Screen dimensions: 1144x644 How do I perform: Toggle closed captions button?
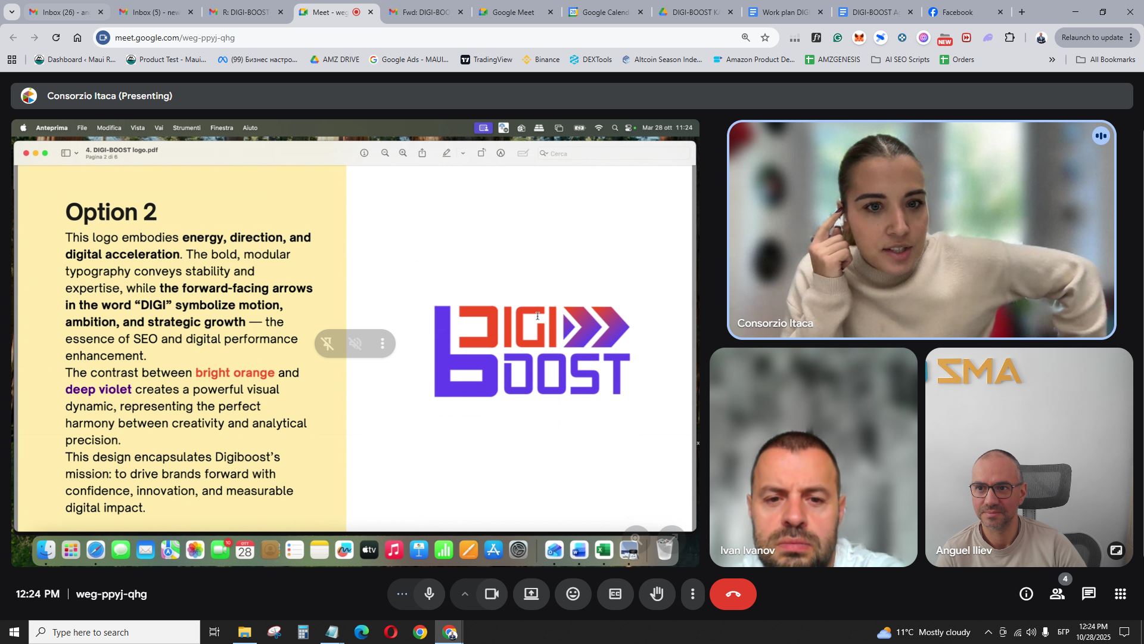pyautogui.click(x=615, y=594)
